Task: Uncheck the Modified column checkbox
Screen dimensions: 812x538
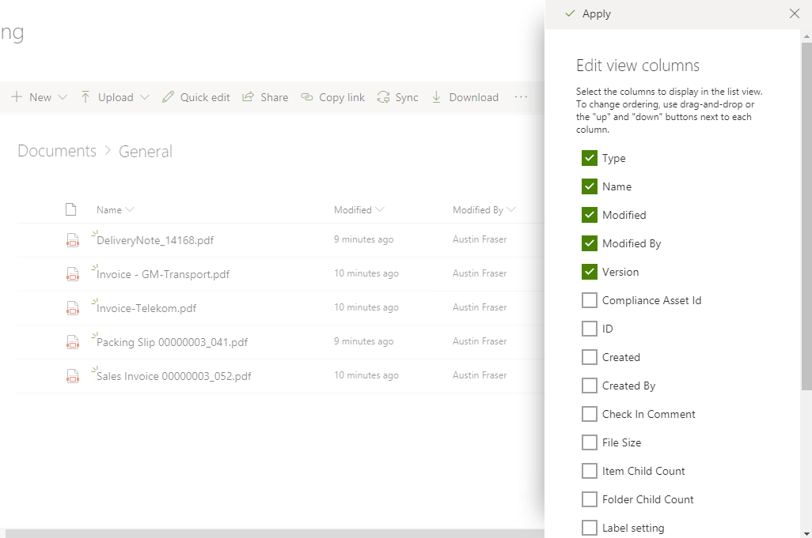Action: pos(590,215)
